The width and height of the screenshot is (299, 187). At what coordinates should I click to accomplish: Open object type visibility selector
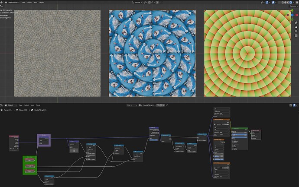262,3
